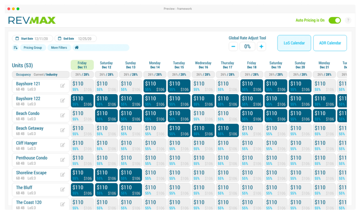Toggle Auto Pricing off
360x213 pixels.
334,20
